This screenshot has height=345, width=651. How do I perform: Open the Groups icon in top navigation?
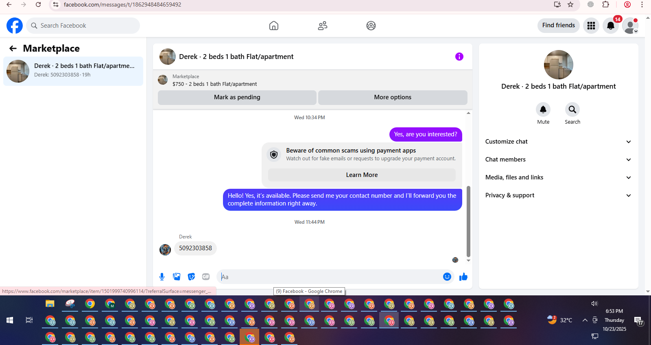(371, 26)
